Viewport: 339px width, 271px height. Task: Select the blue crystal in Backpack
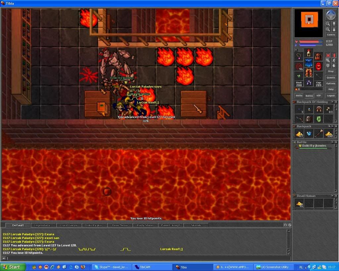pos(309,134)
